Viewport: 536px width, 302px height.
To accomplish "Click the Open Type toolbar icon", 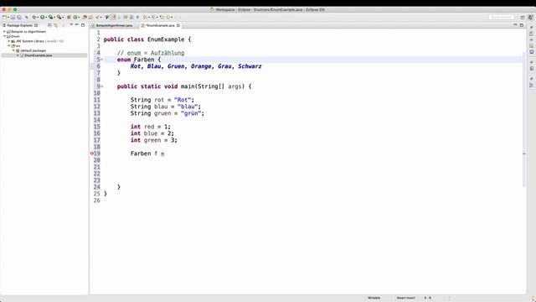I will coord(85,17).
